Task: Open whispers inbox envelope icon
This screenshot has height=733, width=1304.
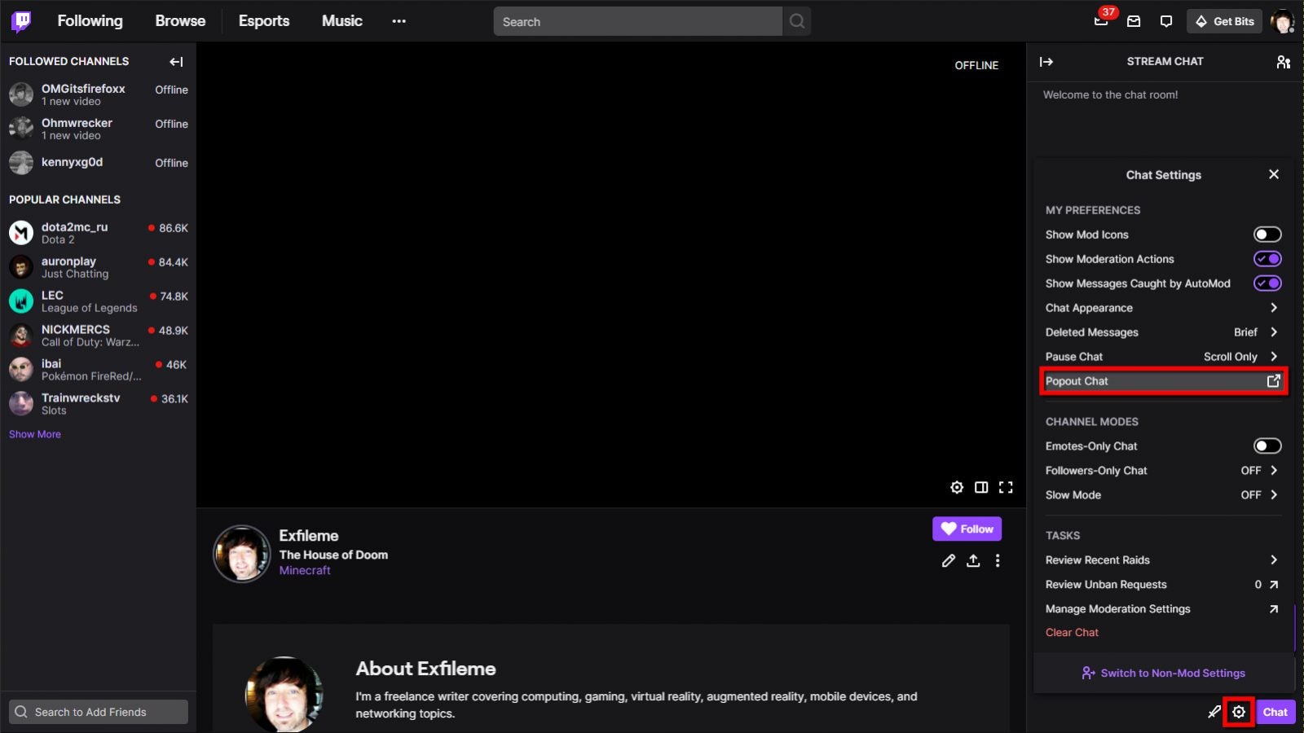Action: click(1134, 21)
